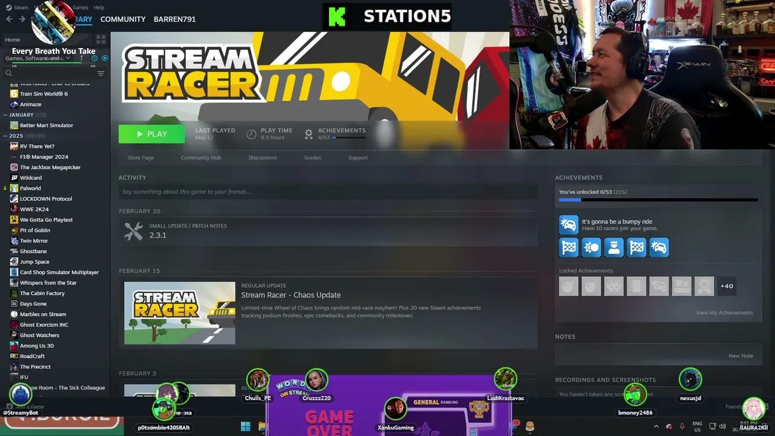775x436 pixels.
Task: Toggle the recent activity clock filter
Action: pyautogui.click(x=94, y=58)
